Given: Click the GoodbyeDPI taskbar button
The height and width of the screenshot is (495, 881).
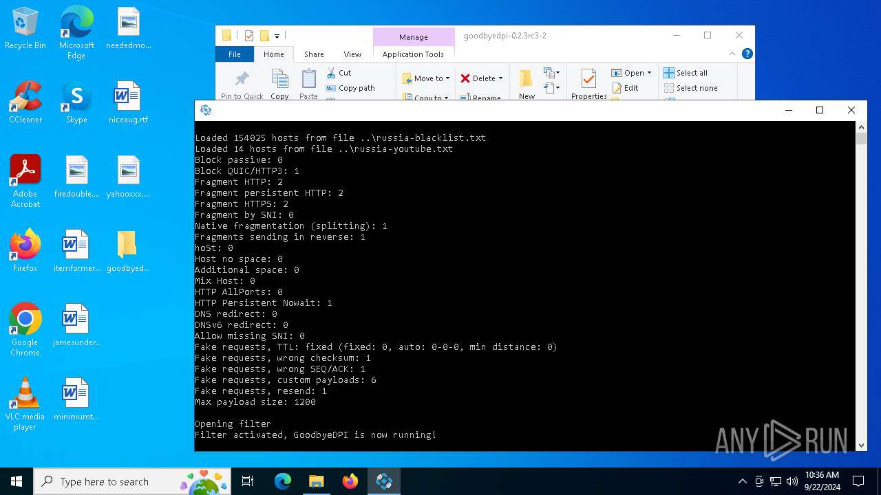Looking at the screenshot, I should click(383, 481).
